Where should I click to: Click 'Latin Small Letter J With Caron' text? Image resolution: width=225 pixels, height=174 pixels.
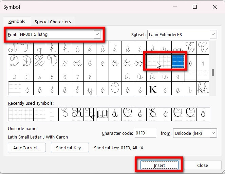click(x=38, y=137)
